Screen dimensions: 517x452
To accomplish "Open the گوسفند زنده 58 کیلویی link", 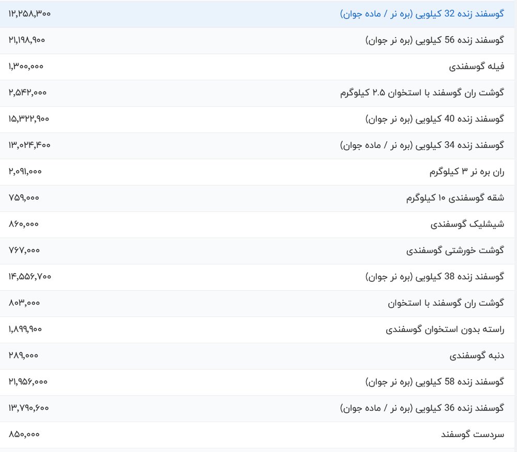I will (x=434, y=382).
